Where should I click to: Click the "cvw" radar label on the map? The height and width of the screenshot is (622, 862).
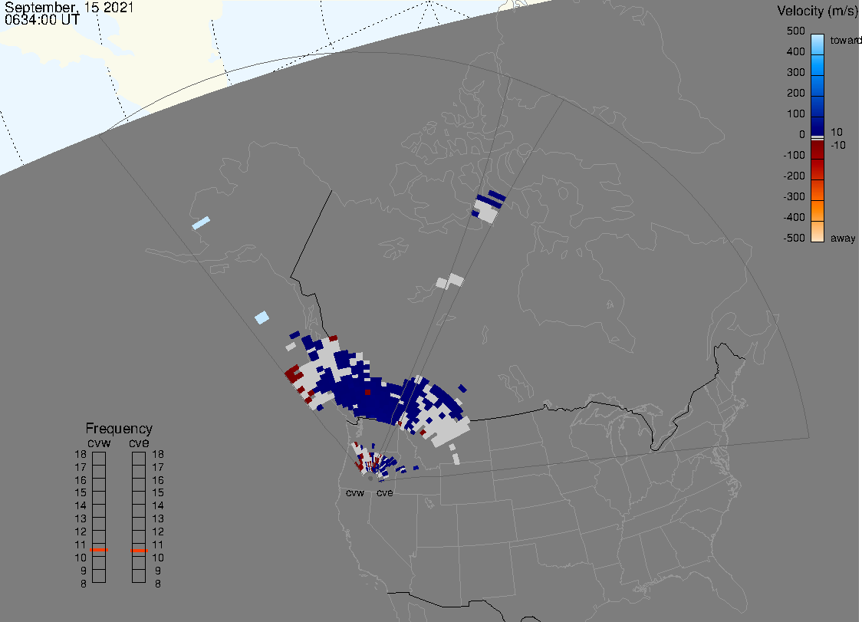(x=355, y=492)
